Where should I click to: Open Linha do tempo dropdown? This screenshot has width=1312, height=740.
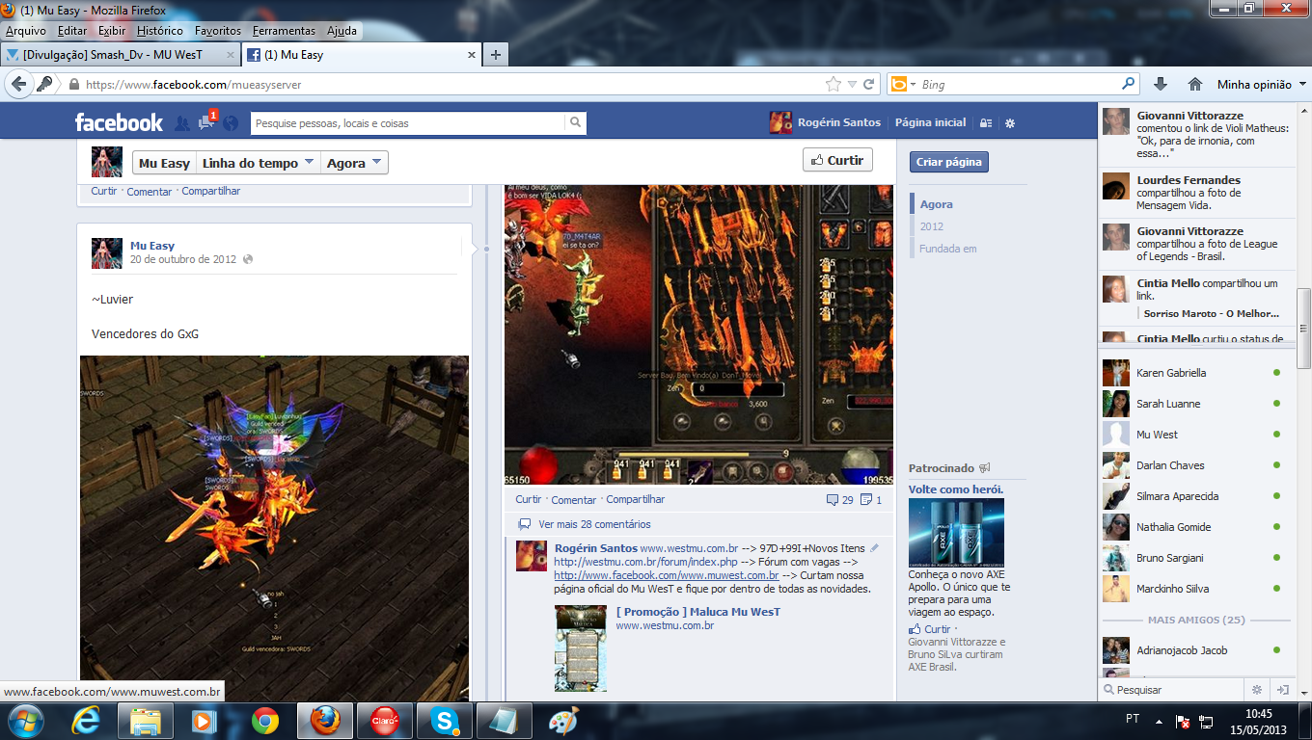point(258,163)
